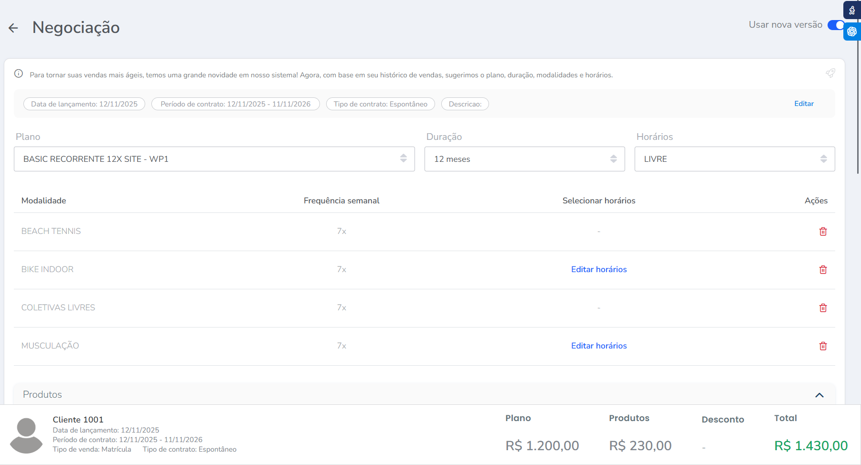
Task: Click the Data de lançamento chip
Action: point(84,104)
